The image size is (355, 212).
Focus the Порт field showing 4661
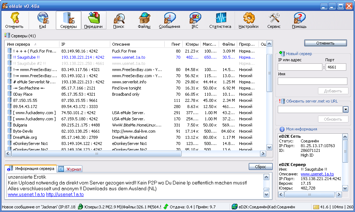[336, 67]
